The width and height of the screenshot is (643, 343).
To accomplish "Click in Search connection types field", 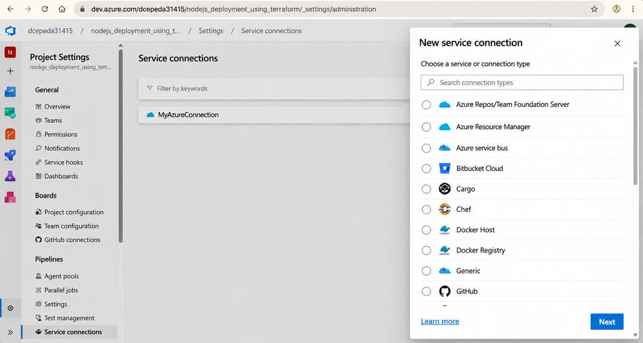I will pos(522,82).
